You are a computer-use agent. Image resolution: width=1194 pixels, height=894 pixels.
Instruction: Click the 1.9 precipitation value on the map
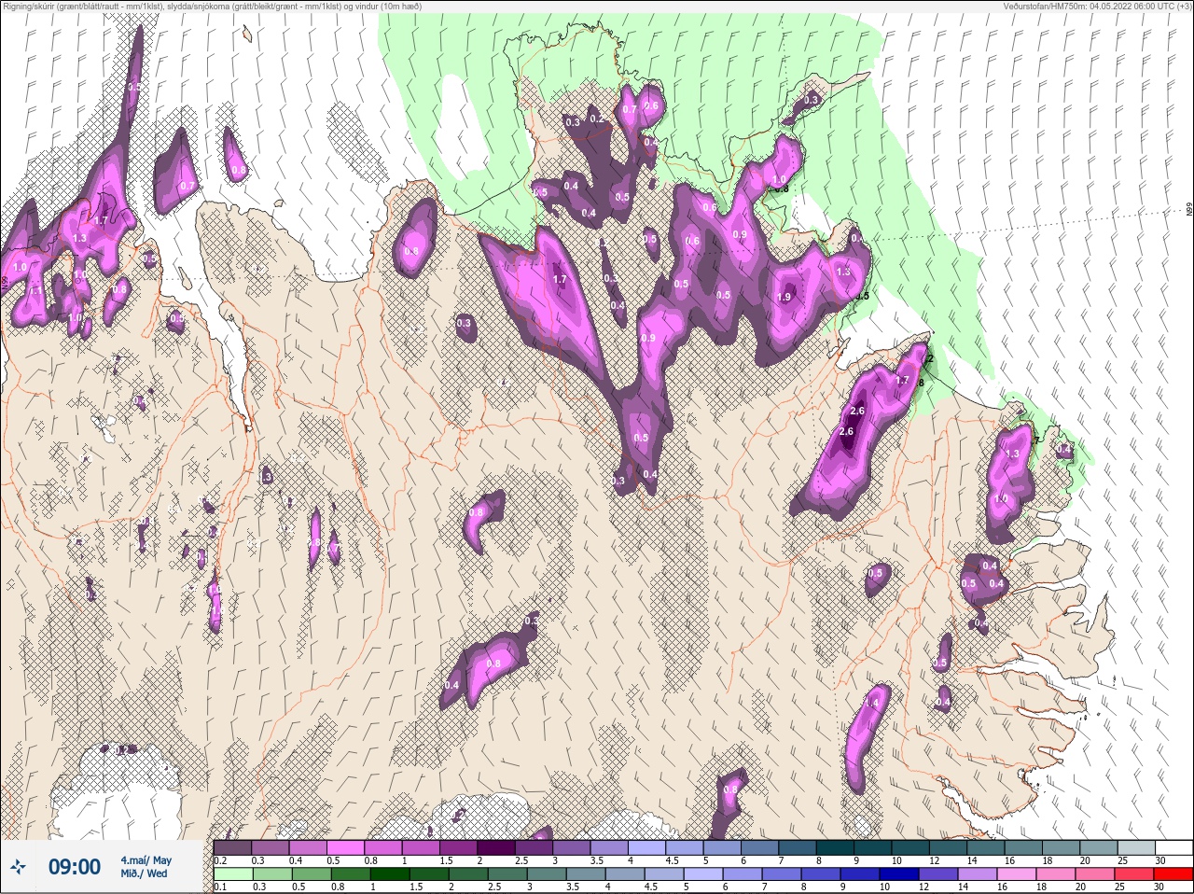(x=784, y=297)
